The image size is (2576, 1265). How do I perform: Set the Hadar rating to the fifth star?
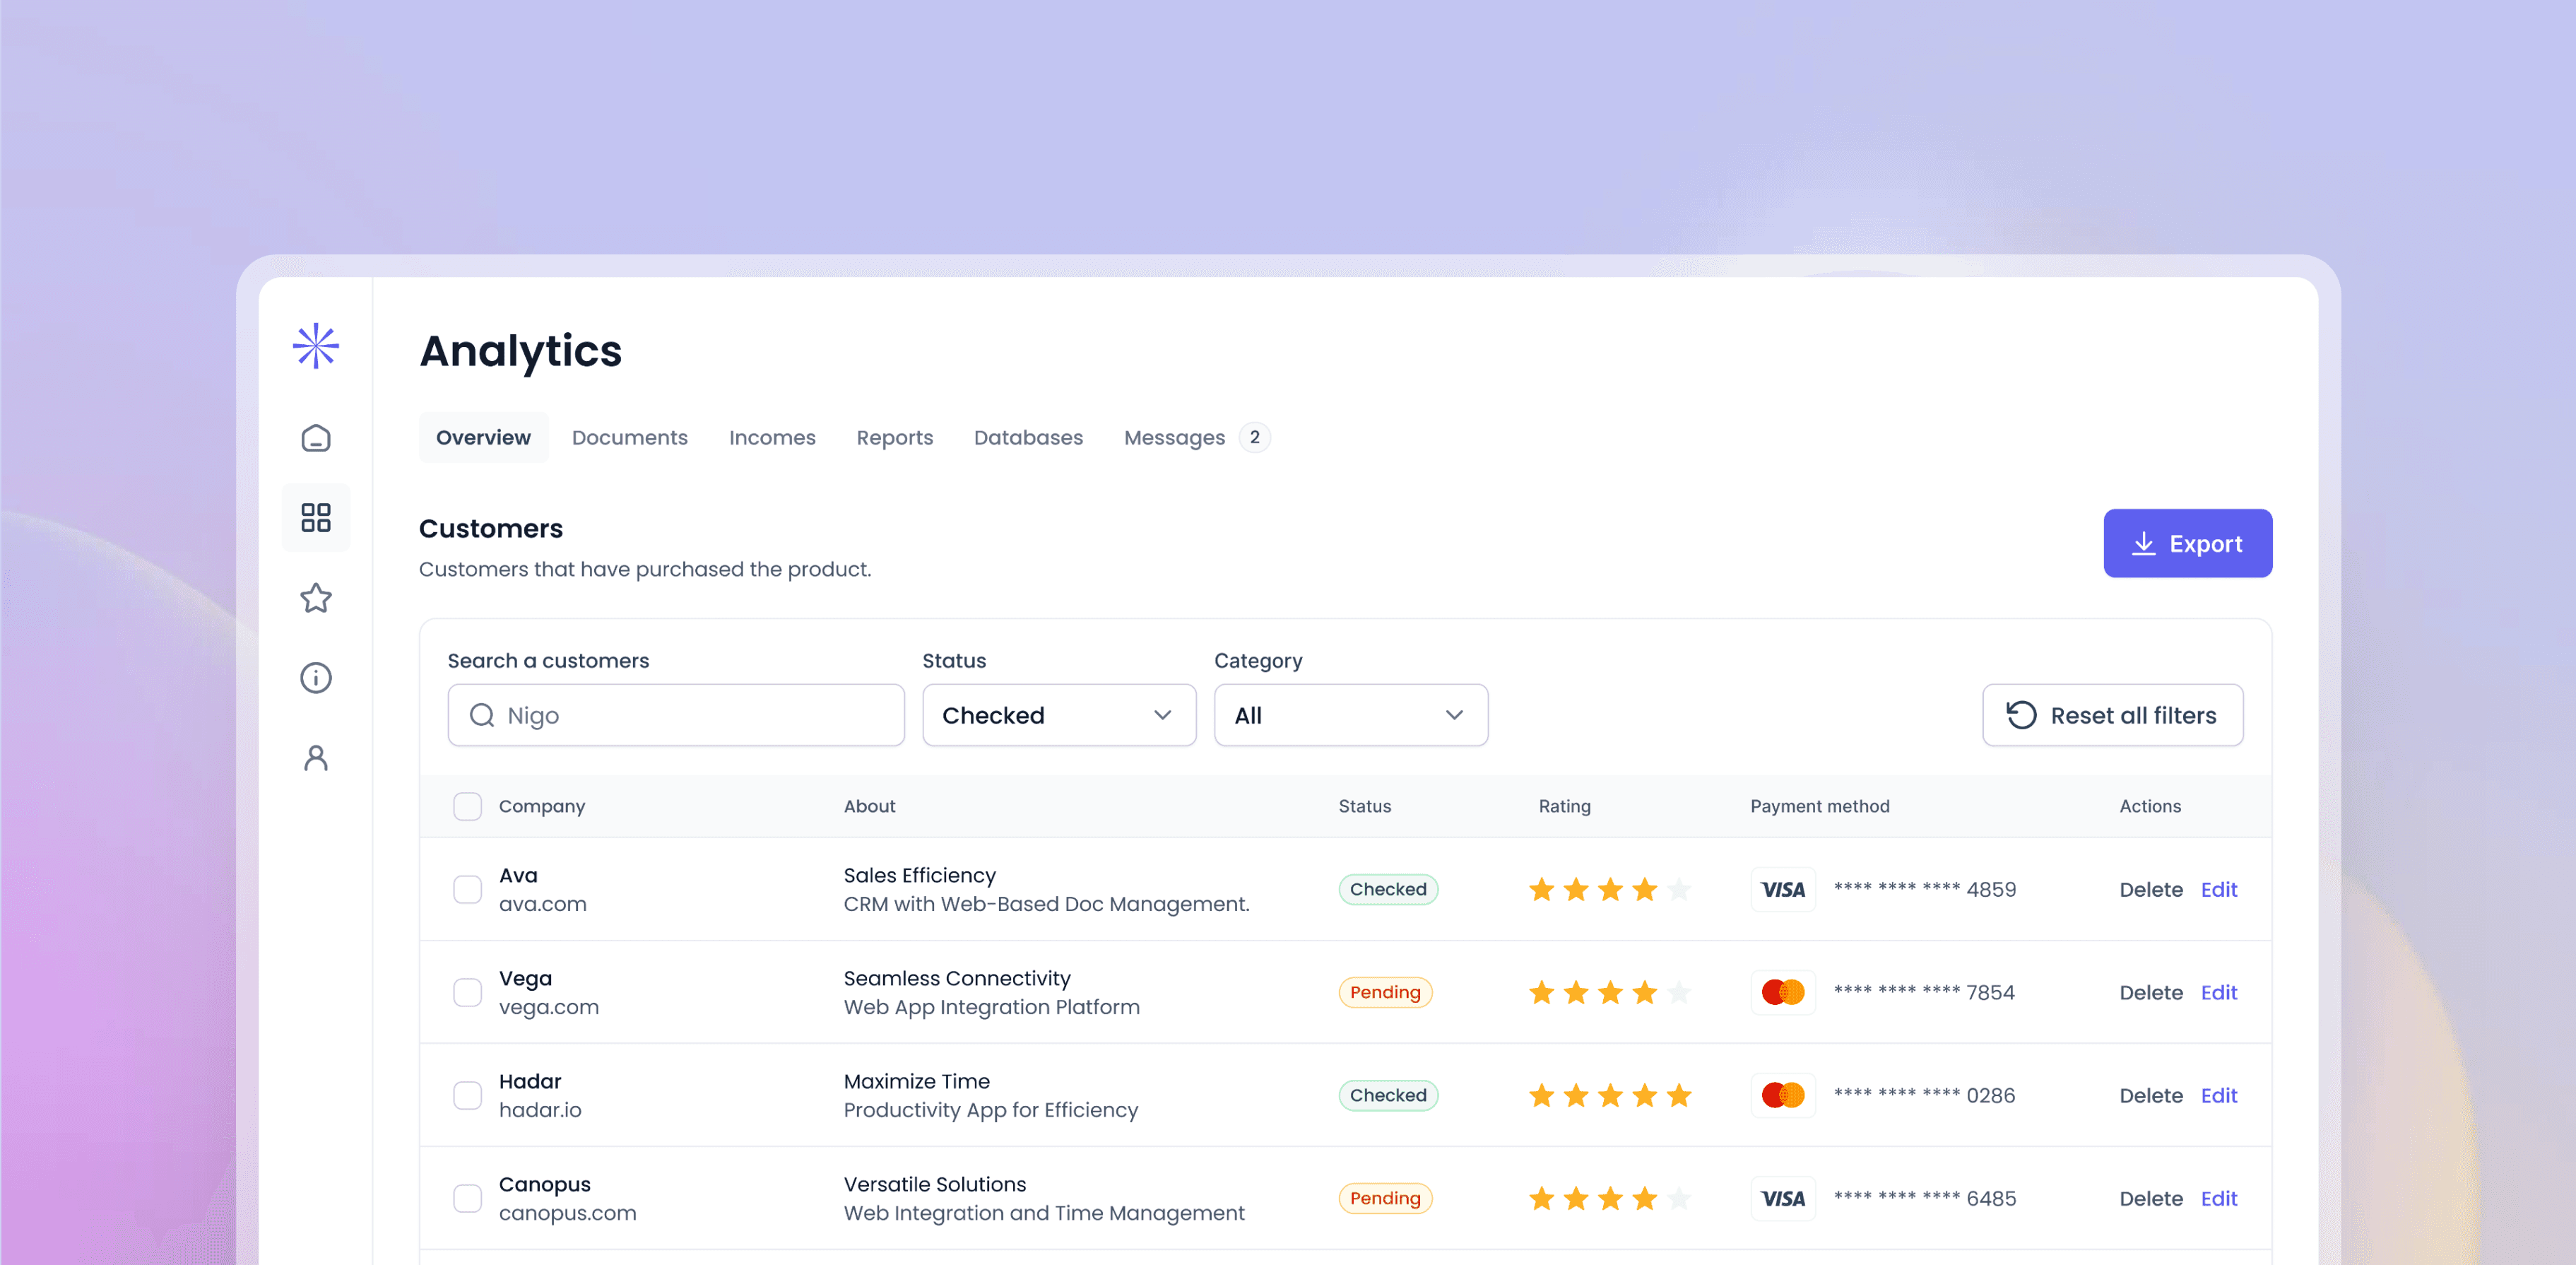[x=1679, y=1095]
